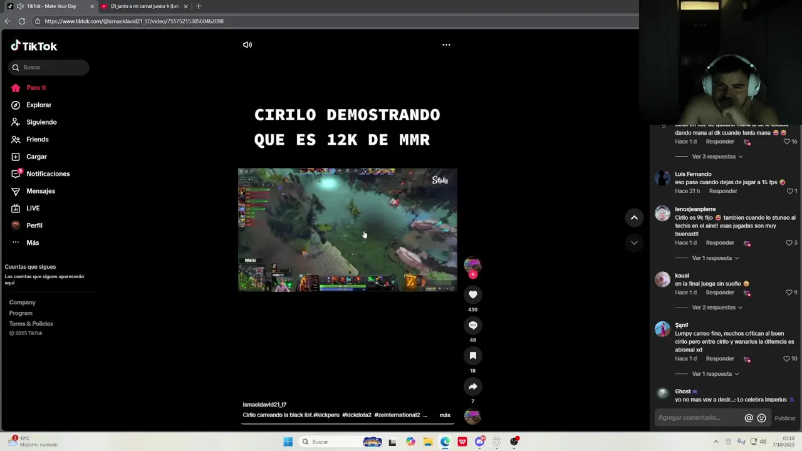802x451 pixels.
Task: Expand 'Ver 2 respuestas' under kauai
Action: point(717,308)
